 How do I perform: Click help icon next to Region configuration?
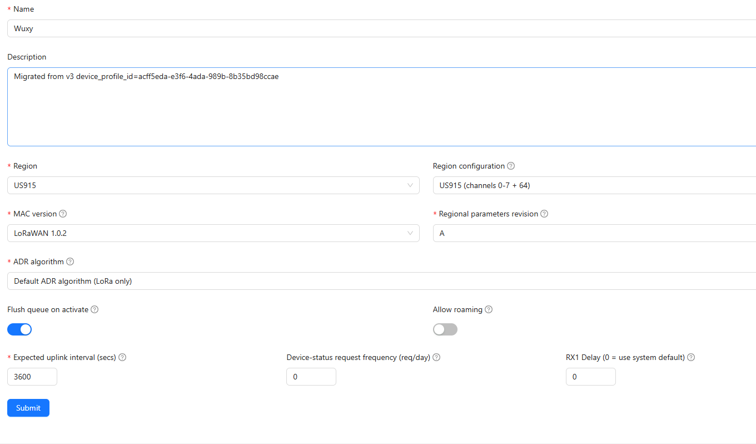tap(511, 166)
